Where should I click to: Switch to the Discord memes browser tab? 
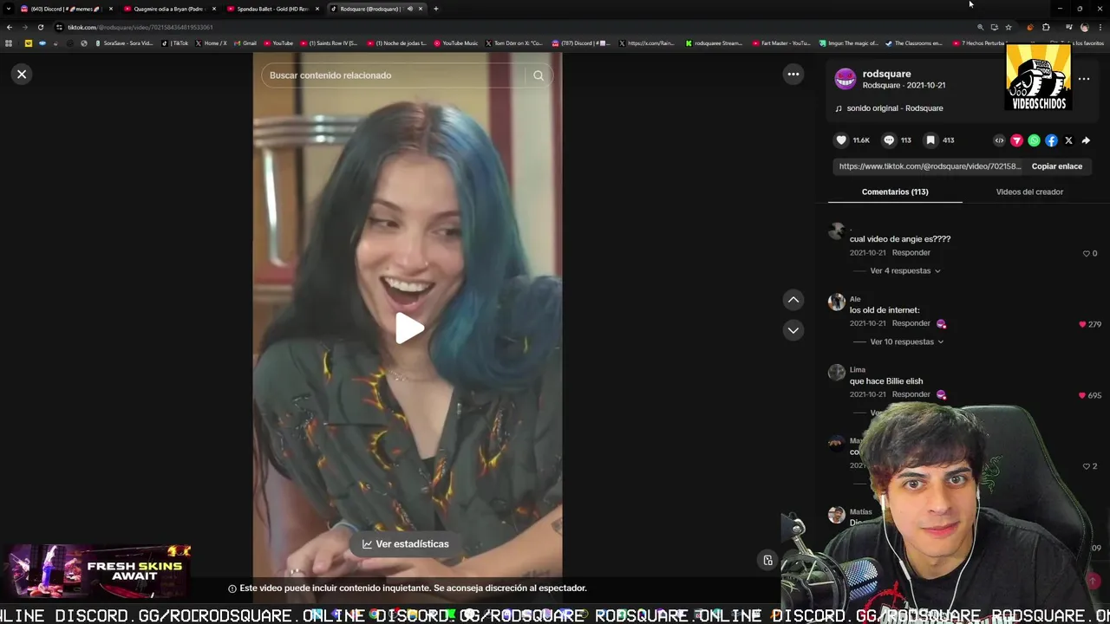click(65, 9)
